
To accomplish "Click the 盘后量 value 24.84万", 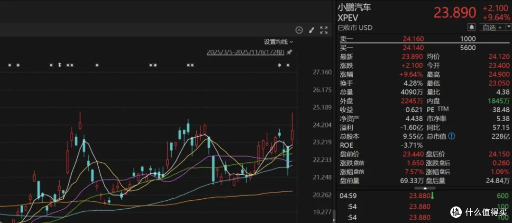I will [498, 180].
